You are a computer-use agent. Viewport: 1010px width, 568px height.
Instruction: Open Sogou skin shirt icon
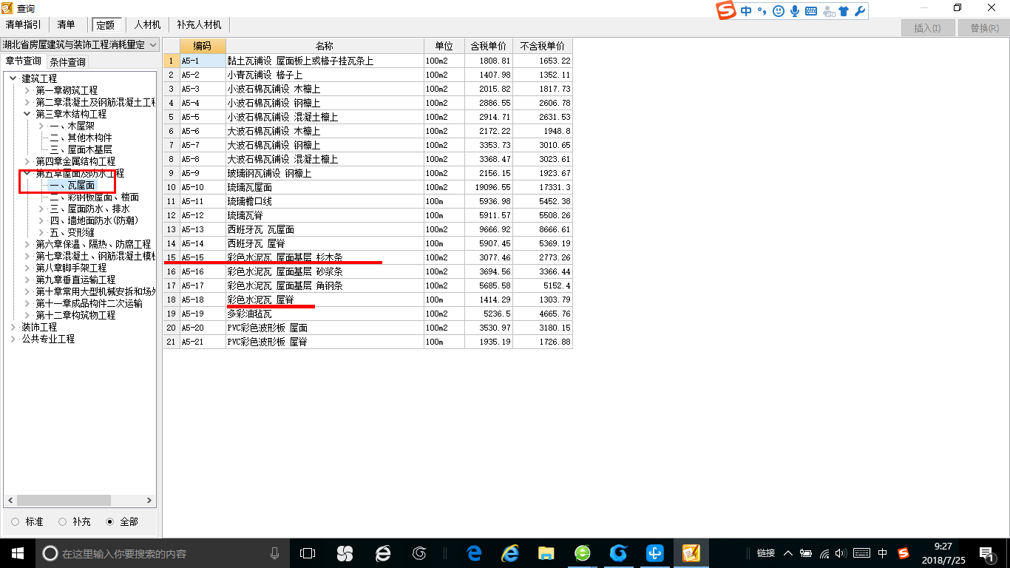[844, 11]
